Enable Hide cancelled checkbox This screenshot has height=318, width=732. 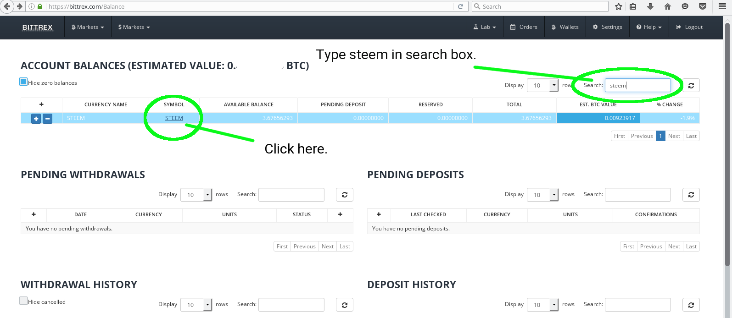23,301
